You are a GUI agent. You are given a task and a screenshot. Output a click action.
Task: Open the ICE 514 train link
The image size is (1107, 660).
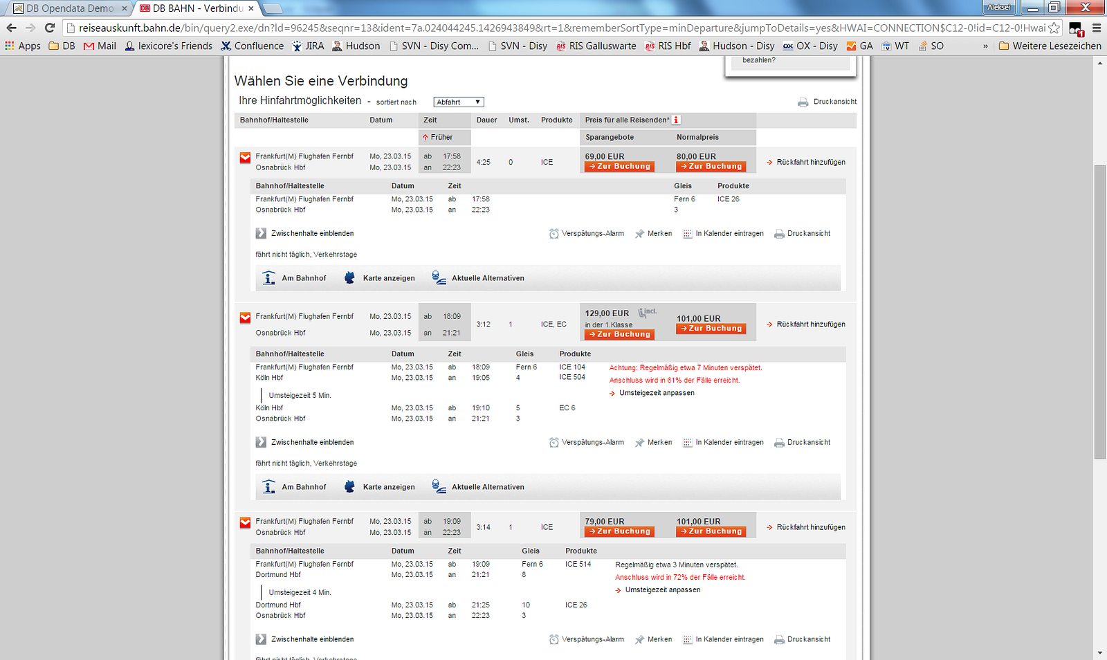[x=578, y=565]
